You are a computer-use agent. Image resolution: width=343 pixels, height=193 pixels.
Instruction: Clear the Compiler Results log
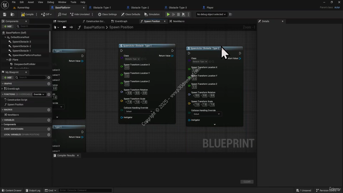tap(247, 182)
